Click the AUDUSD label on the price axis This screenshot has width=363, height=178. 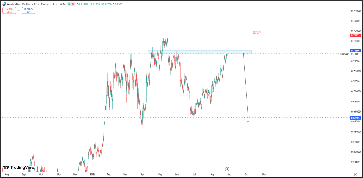pos(345,54)
